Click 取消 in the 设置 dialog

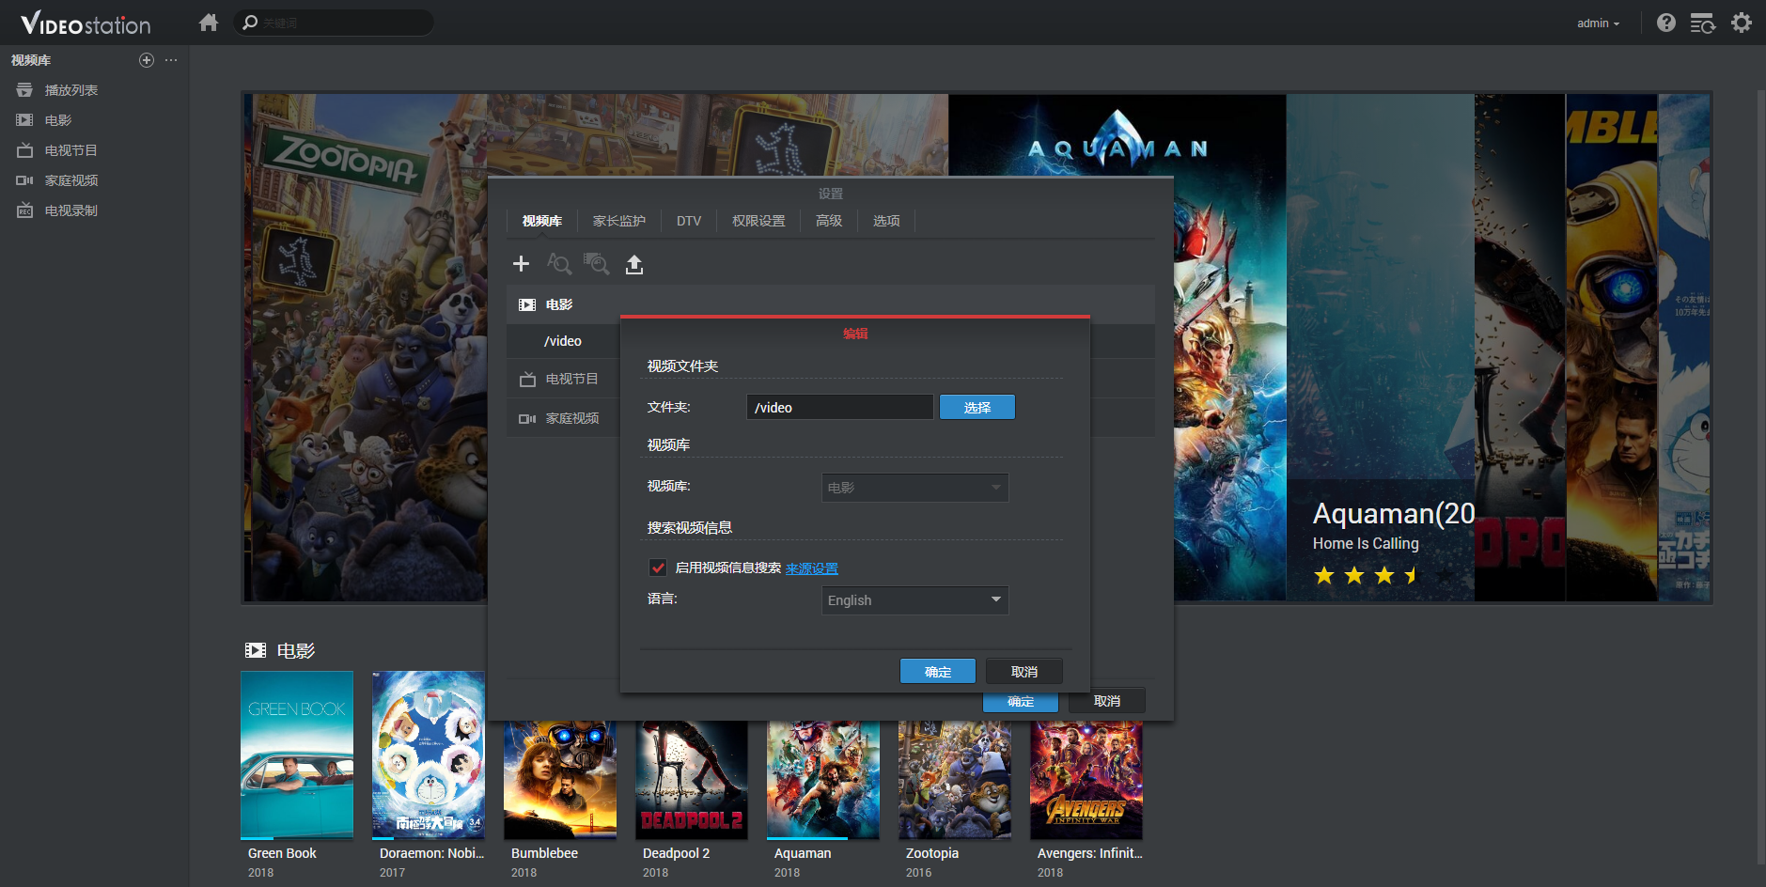tap(1107, 701)
